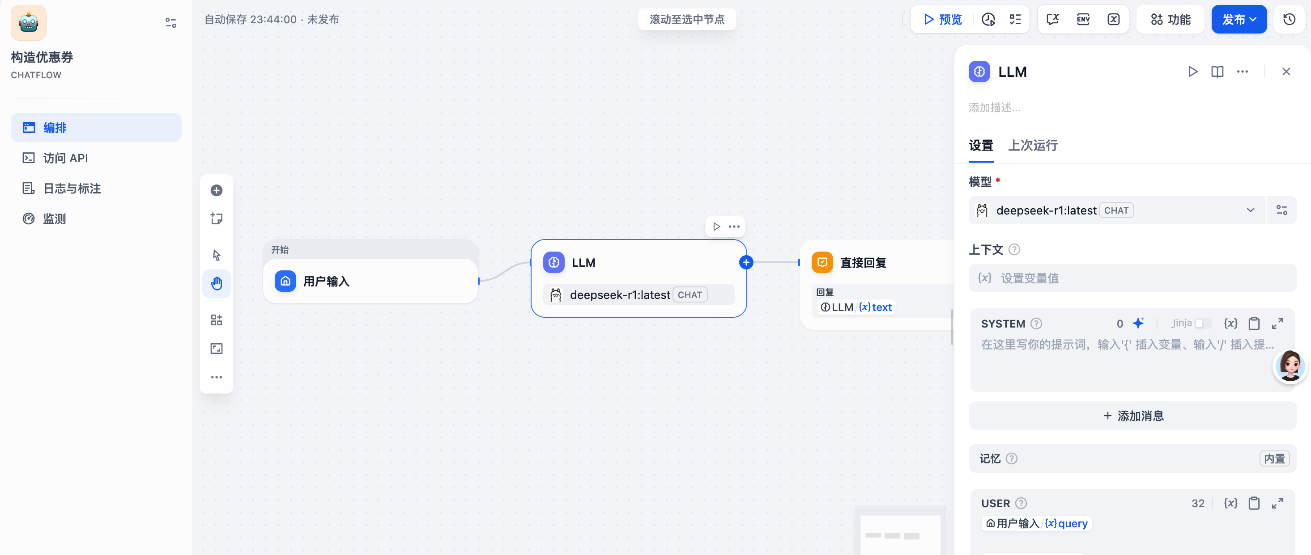Open LLM node ellipsis menu on canvas

point(734,227)
